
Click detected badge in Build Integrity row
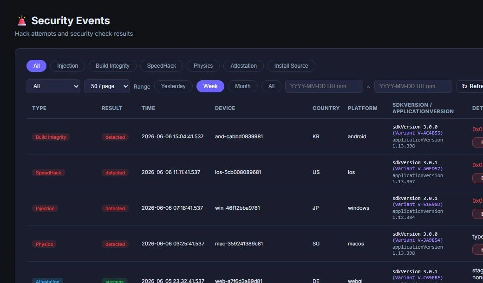pos(115,137)
